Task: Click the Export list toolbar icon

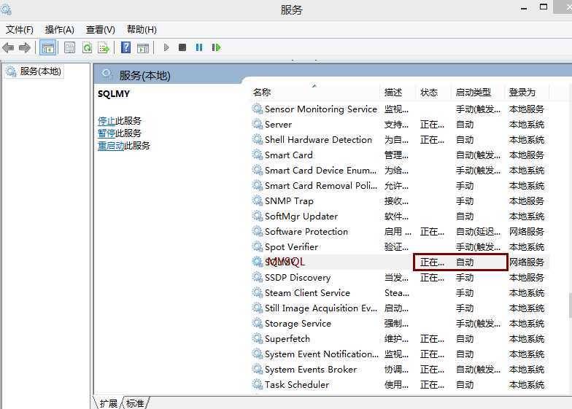Action: tap(104, 48)
